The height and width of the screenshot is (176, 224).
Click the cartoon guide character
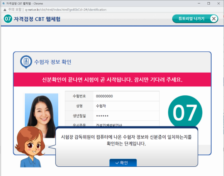tap(30, 147)
